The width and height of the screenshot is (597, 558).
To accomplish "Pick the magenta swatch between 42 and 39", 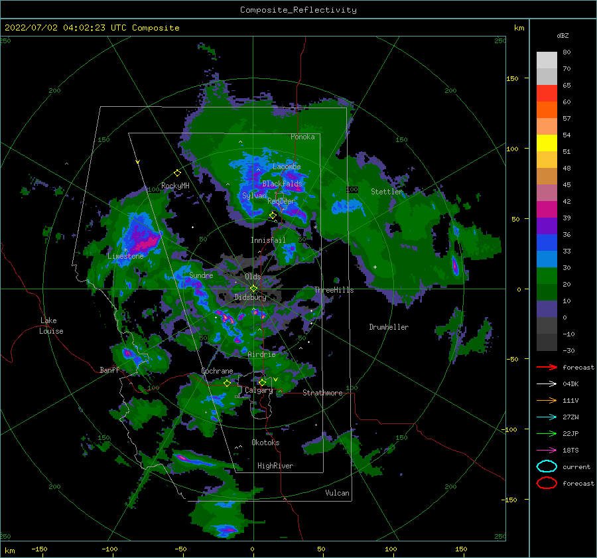I will 547,210.
